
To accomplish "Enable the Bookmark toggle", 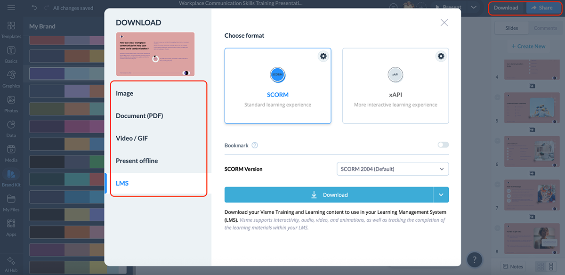I will point(443,145).
